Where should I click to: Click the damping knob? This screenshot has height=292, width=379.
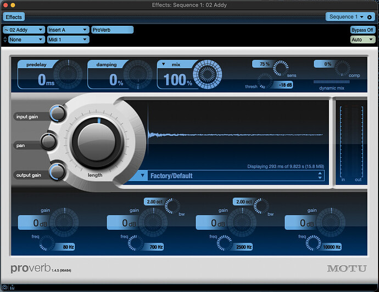tap(138, 74)
